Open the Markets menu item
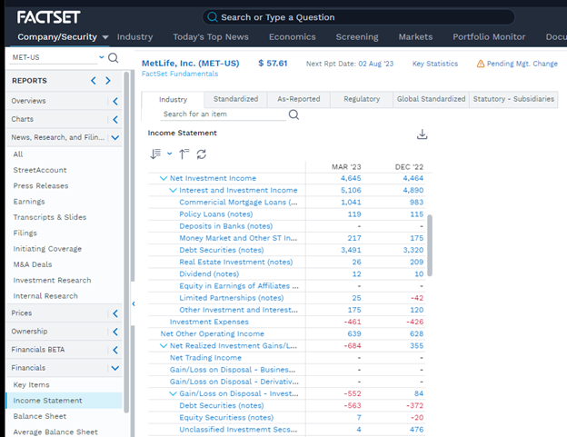567x437 pixels. [x=415, y=37]
